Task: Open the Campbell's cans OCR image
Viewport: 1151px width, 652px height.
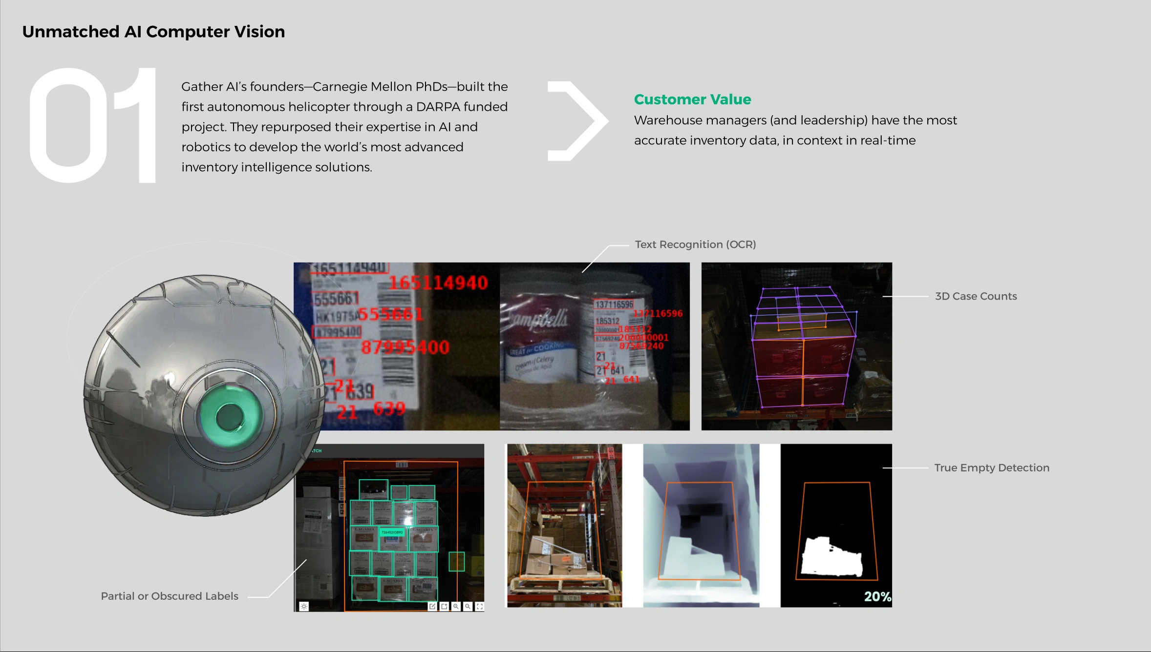Action: 594,346
